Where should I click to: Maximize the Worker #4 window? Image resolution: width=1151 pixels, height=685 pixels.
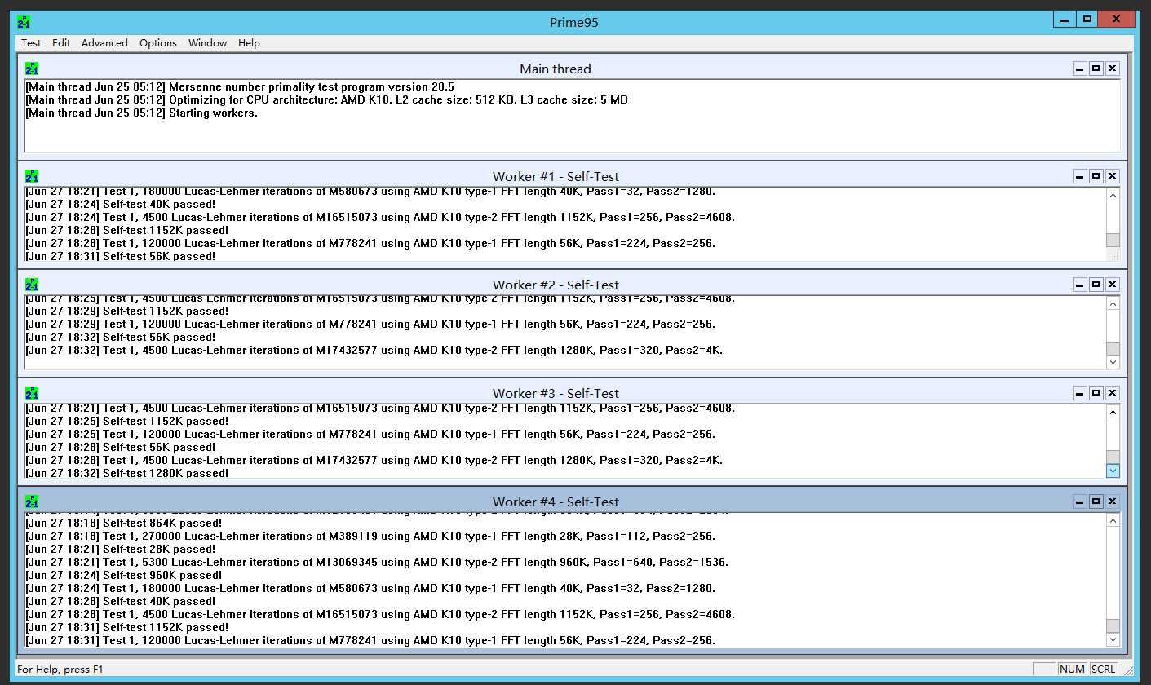1096,502
